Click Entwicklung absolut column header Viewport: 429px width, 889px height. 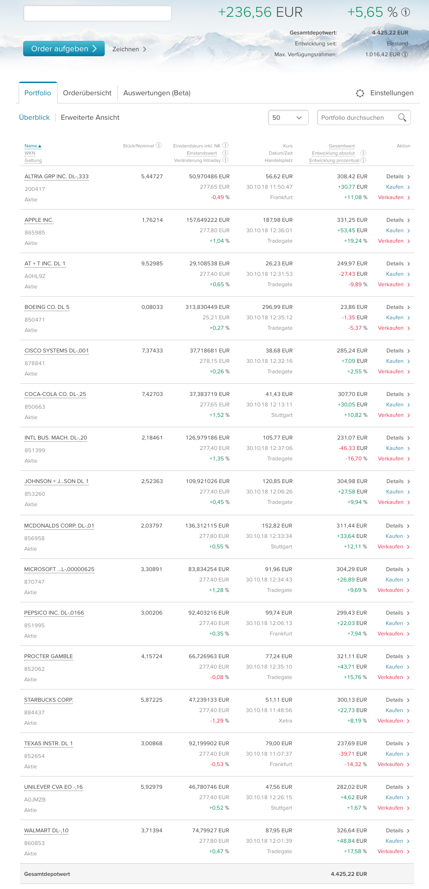click(x=333, y=153)
